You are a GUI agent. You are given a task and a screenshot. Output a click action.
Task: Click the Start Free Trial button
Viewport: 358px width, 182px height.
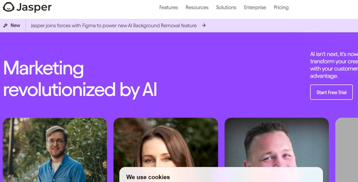click(x=331, y=92)
